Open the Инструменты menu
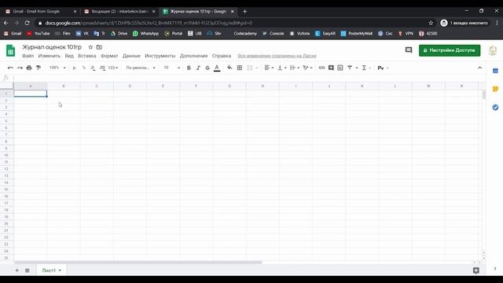Screen dimensions: 503x283 click(x=160, y=56)
